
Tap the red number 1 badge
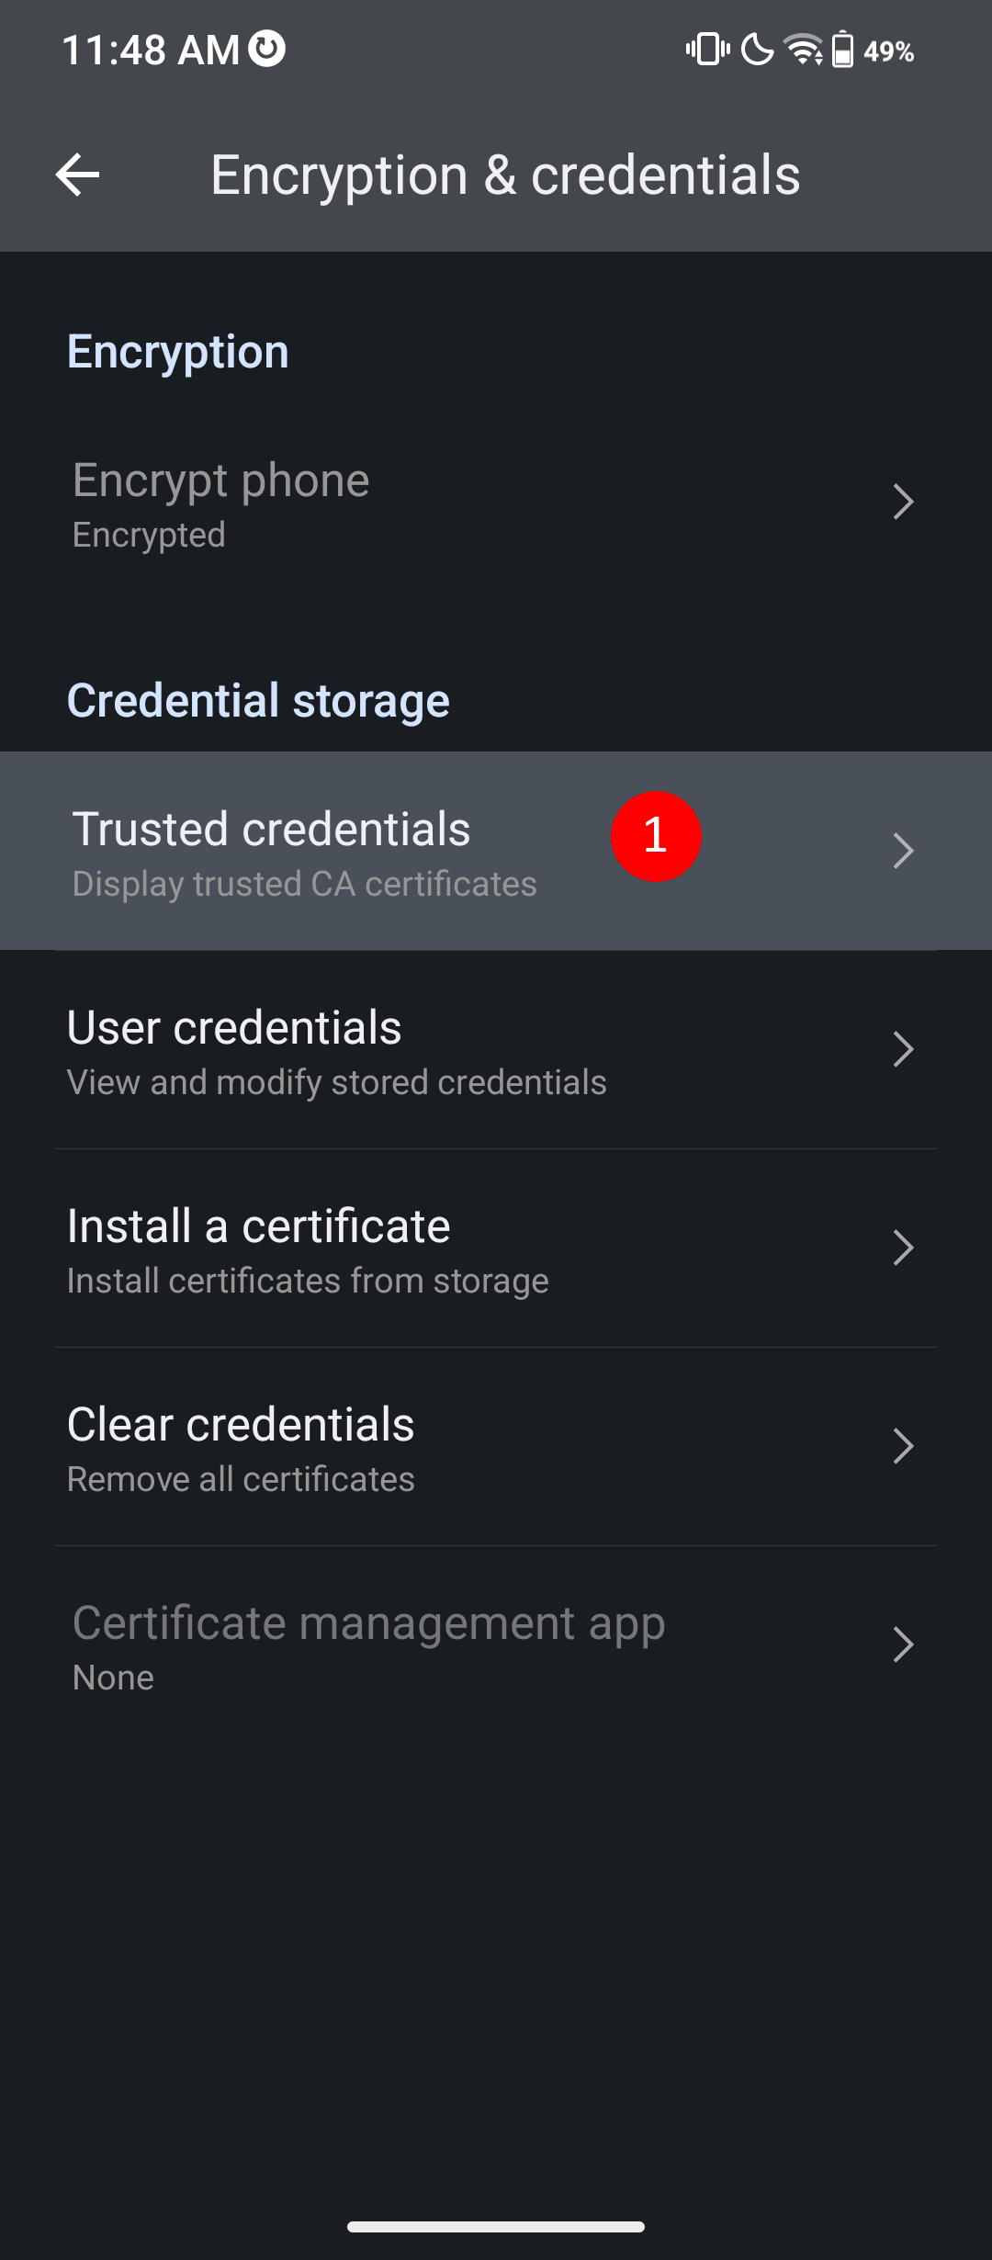click(x=656, y=836)
